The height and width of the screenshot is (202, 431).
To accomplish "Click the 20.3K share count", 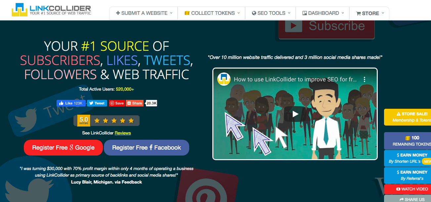I will coord(151,103).
